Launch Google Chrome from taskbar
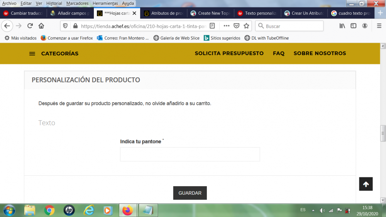 click(49, 210)
